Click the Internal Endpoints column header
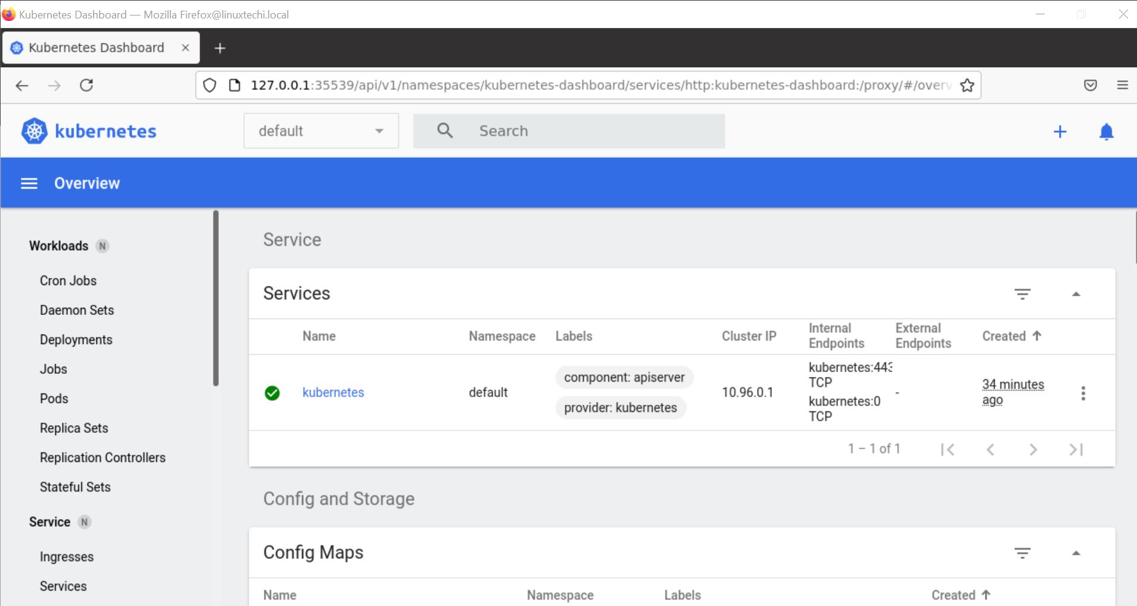This screenshot has width=1137, height=606. pos(836,336)
